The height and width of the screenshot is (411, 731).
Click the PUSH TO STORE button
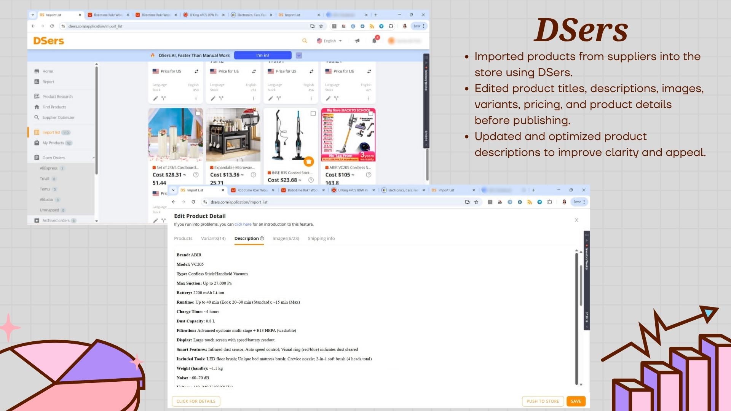click(543, 401)
